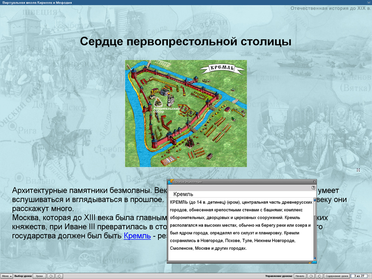The height and width of the screenshot is (279, 372).
Task: Click the Уроки button
Action: click(x=39, y=275)
